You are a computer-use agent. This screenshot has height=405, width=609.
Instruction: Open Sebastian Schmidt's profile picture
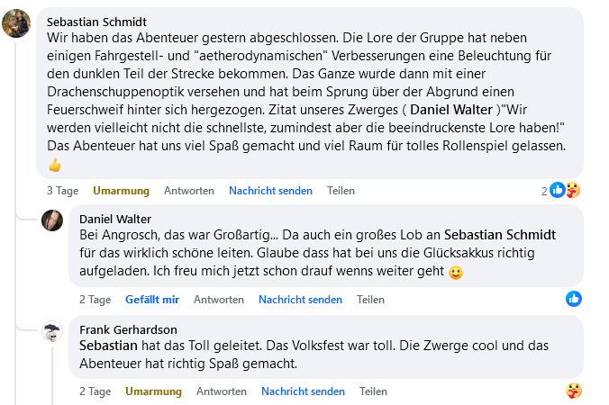tap(17, 23)
